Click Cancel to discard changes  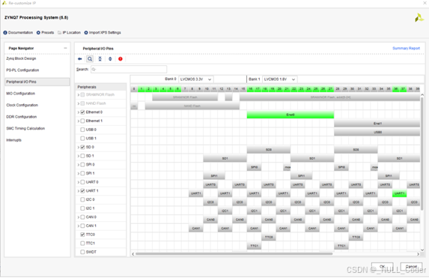click(x=411, y=266)
